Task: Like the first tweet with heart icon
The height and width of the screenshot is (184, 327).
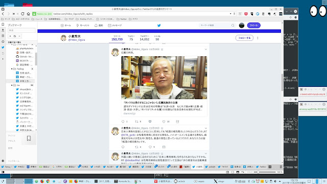Action: [163, 122]
